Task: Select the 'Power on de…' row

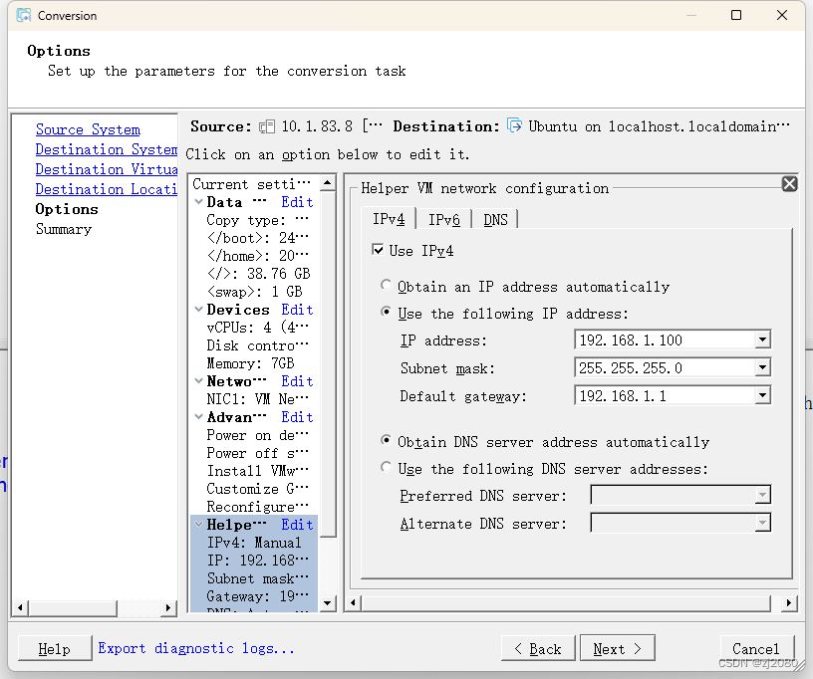Action: (x=258, y=434)
